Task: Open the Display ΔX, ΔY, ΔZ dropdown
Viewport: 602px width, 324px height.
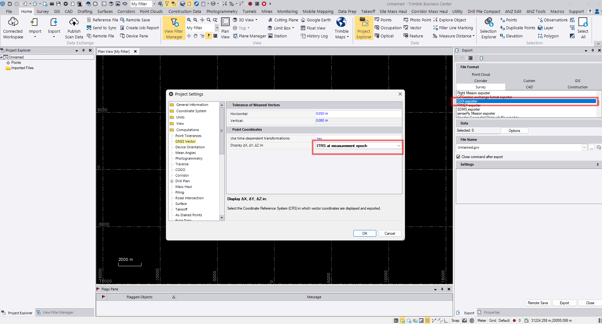Action: (x=399, y=146)
